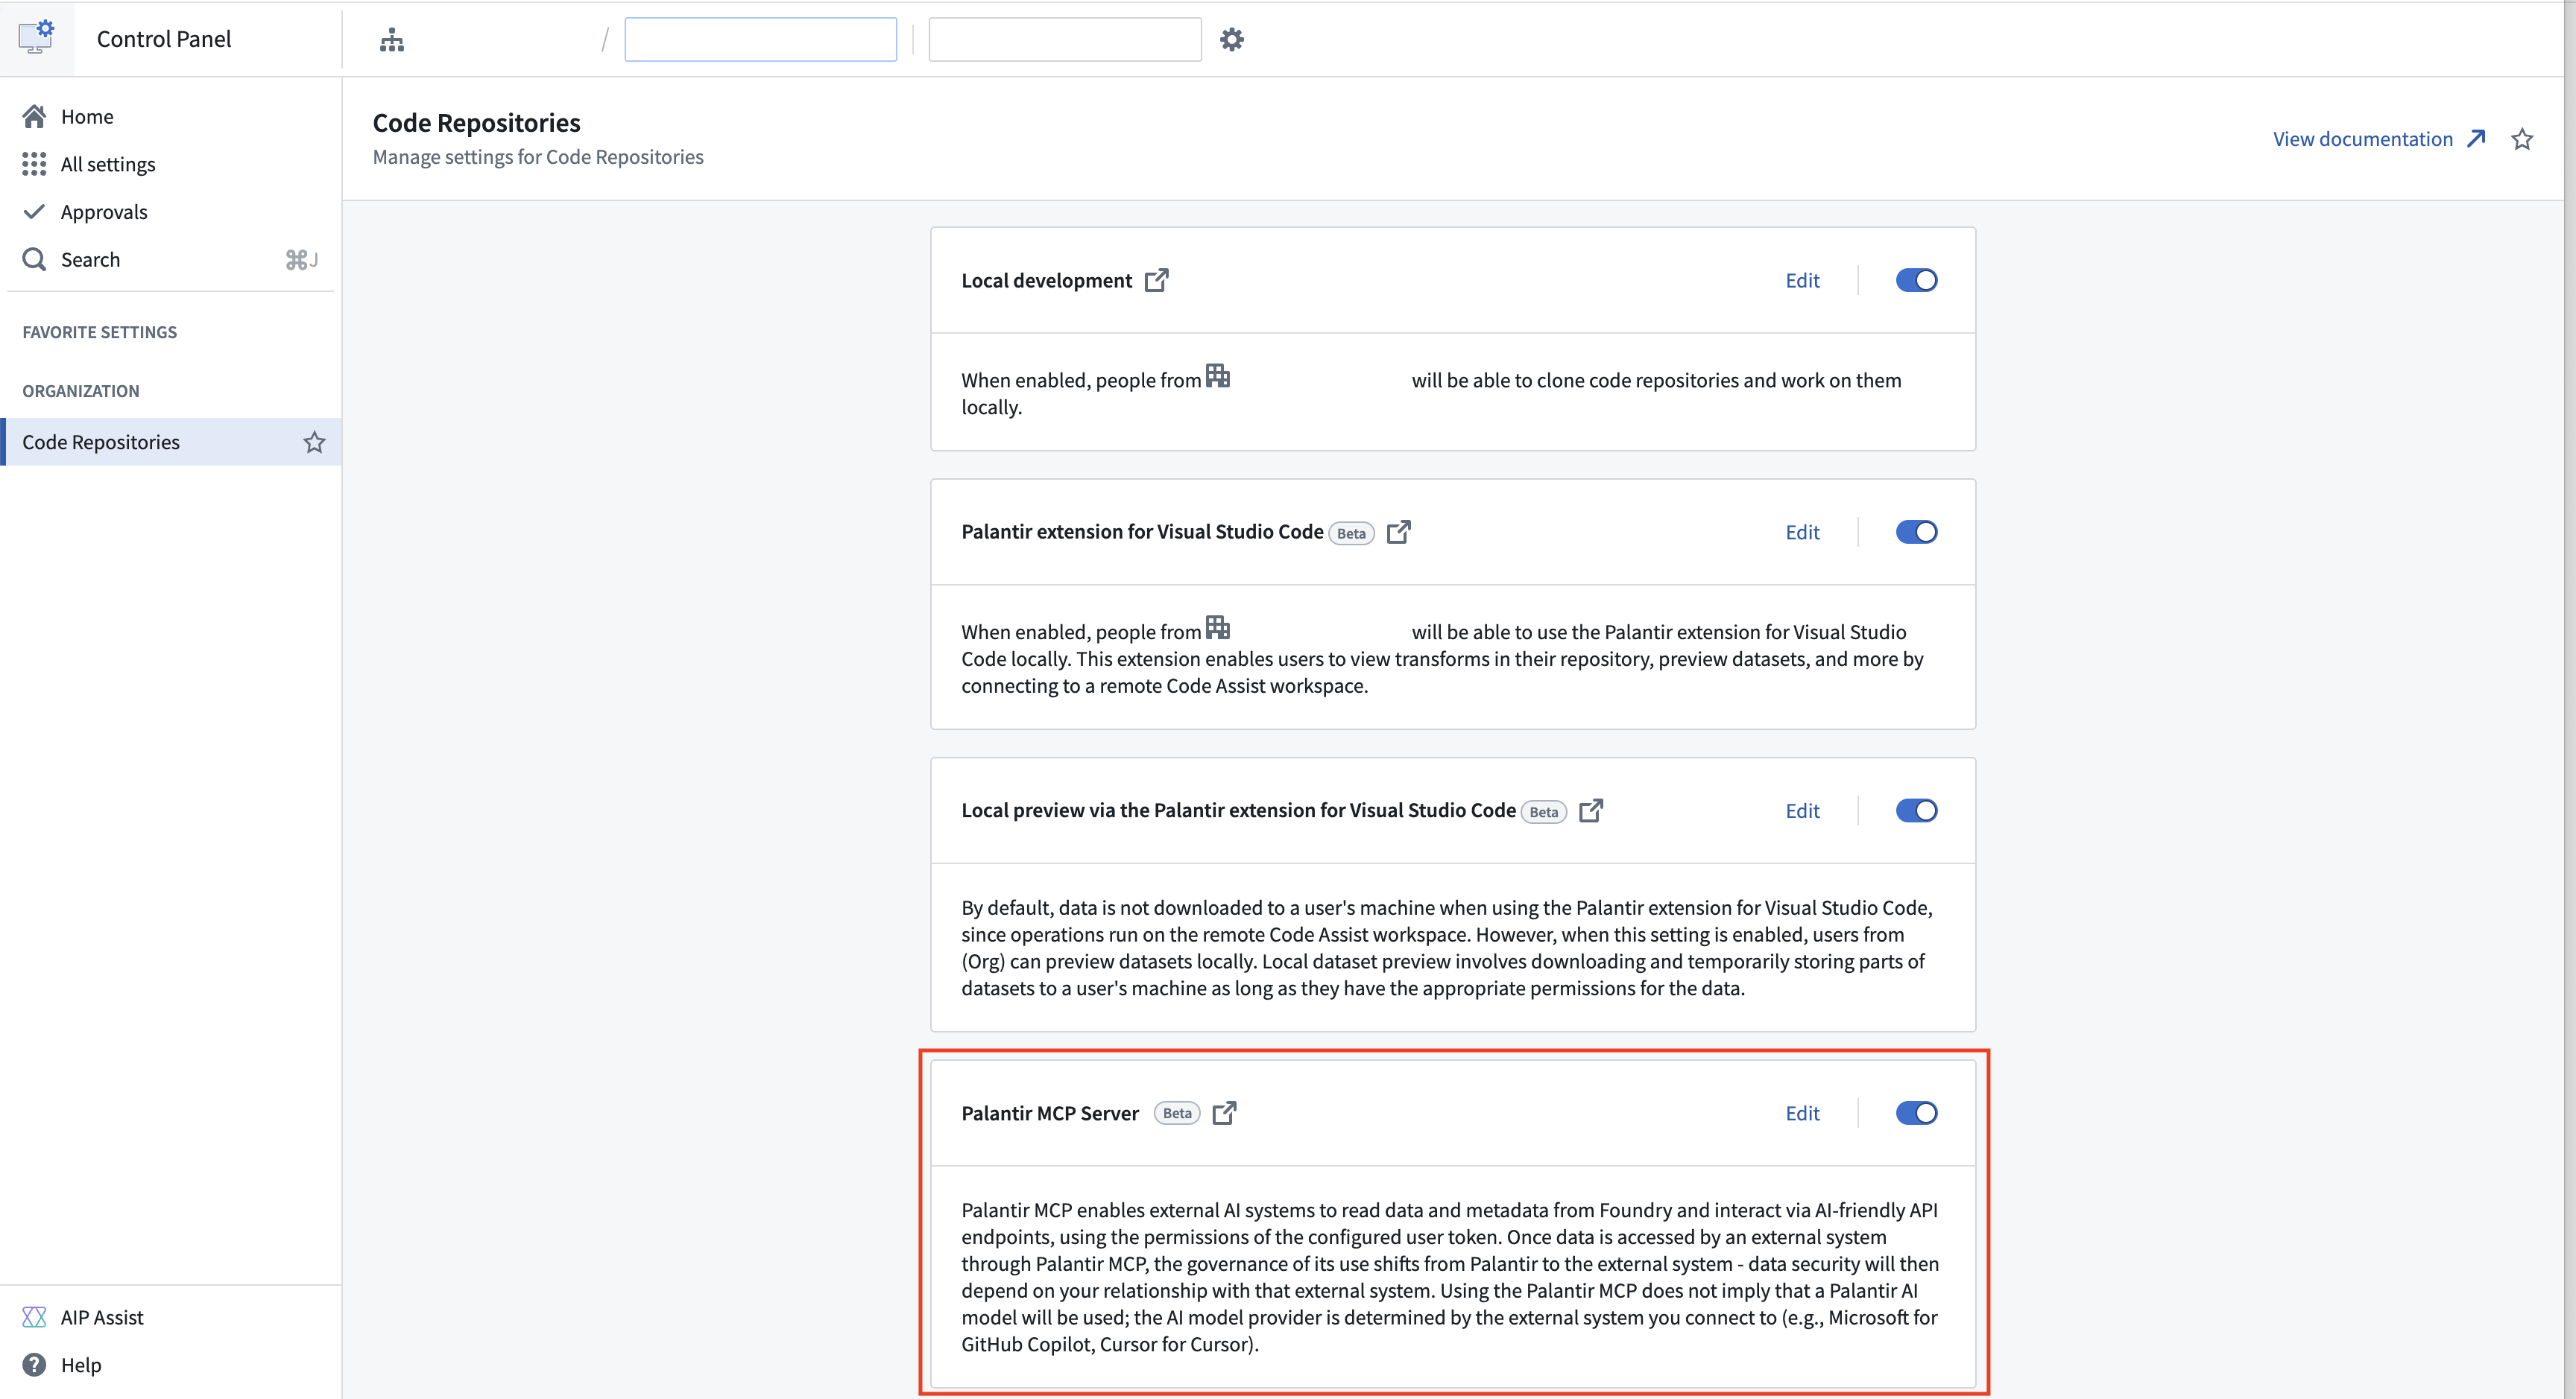
Task: Open Palantir MCP Server external link icon
Action: click(x=1224, y=1113)
